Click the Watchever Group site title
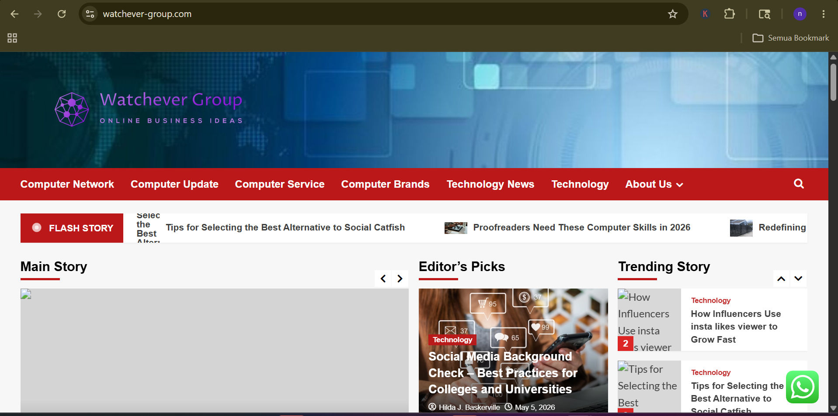838x416 pixels. (x=171, y=100)
